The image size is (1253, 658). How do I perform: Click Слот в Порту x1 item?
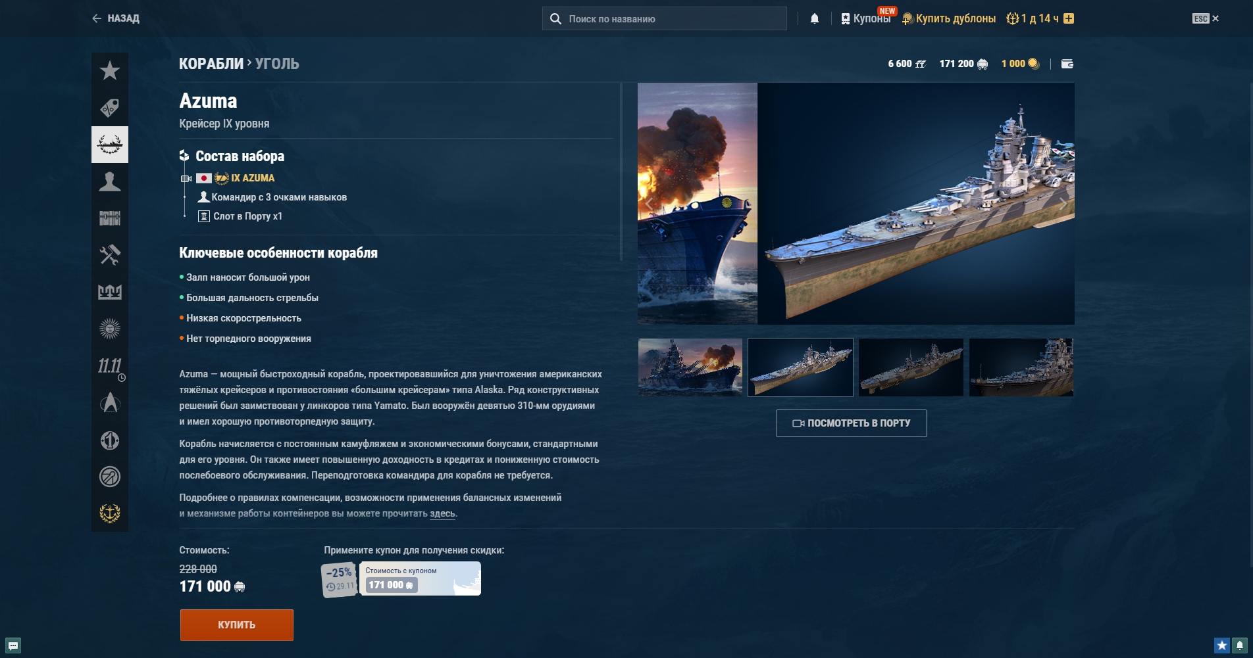pyautogui.click(x=240, y=216)
